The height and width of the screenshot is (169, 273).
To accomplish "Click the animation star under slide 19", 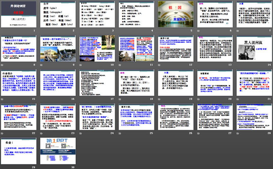I will [x=159, y=99].
